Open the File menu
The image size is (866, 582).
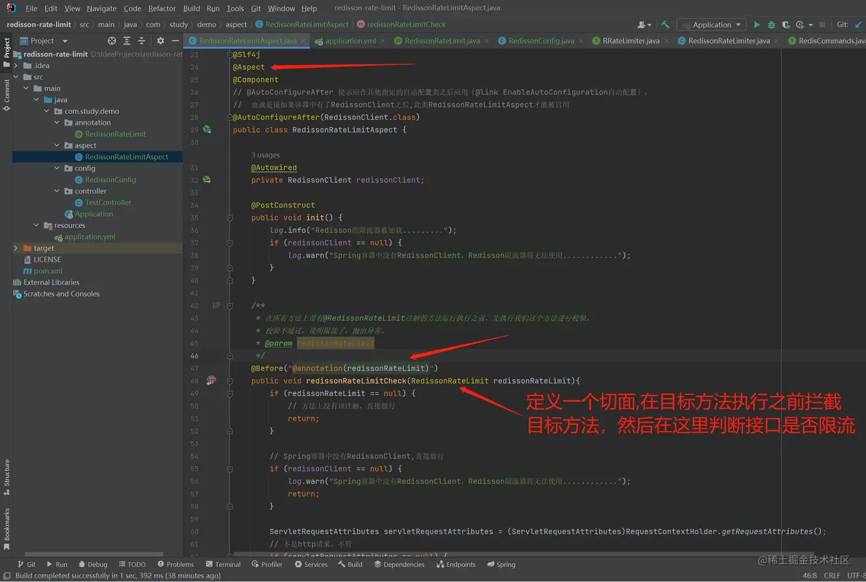pyautogui.click(x=32, y=9)
